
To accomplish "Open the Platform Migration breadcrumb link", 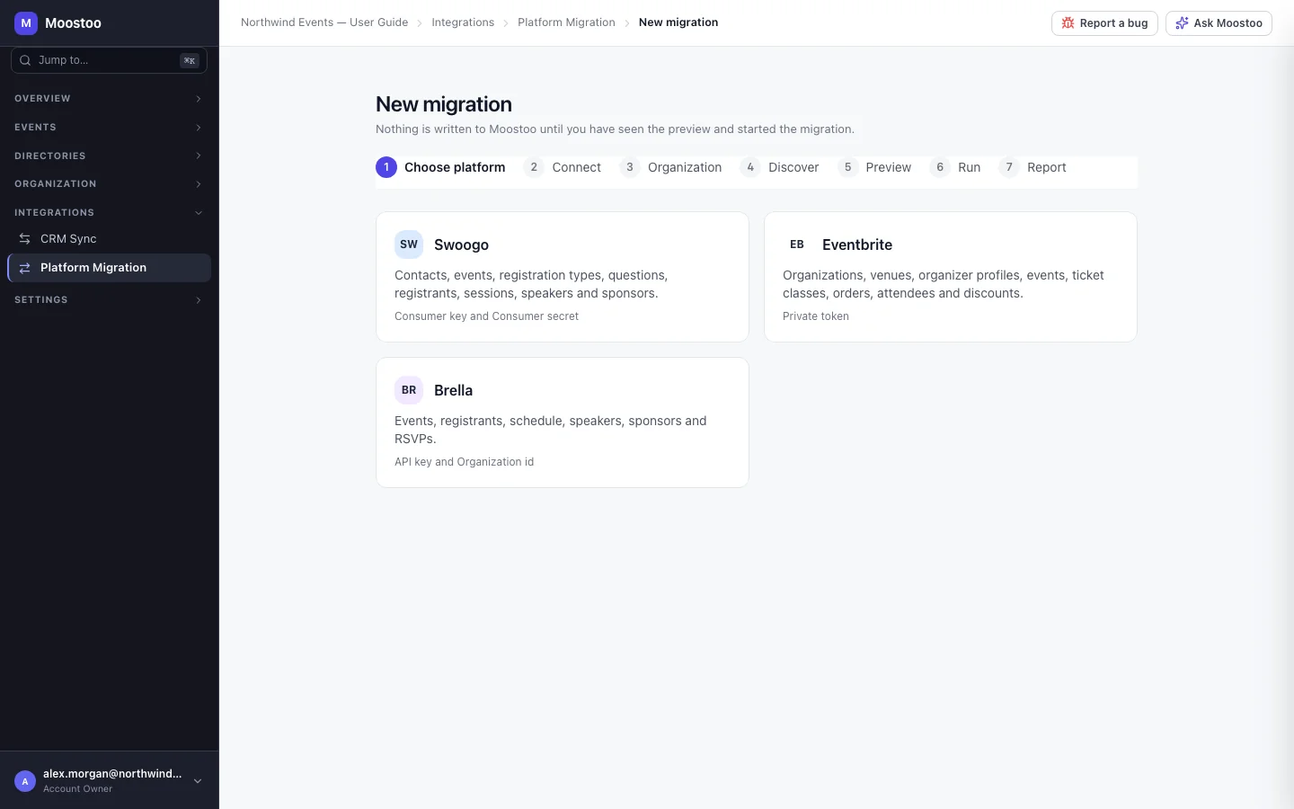I will click(566, 22).
